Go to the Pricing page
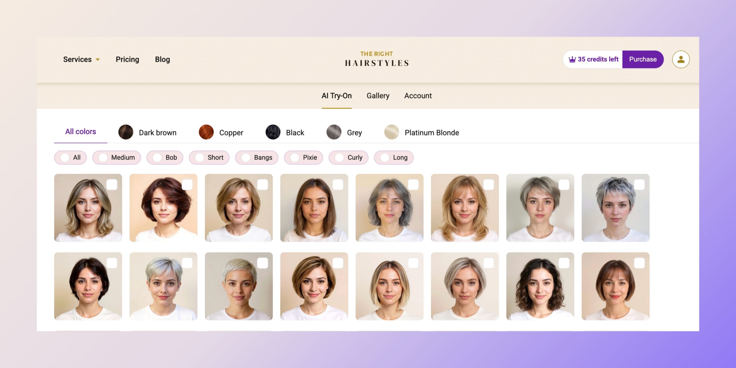 (x=127, y=59)
